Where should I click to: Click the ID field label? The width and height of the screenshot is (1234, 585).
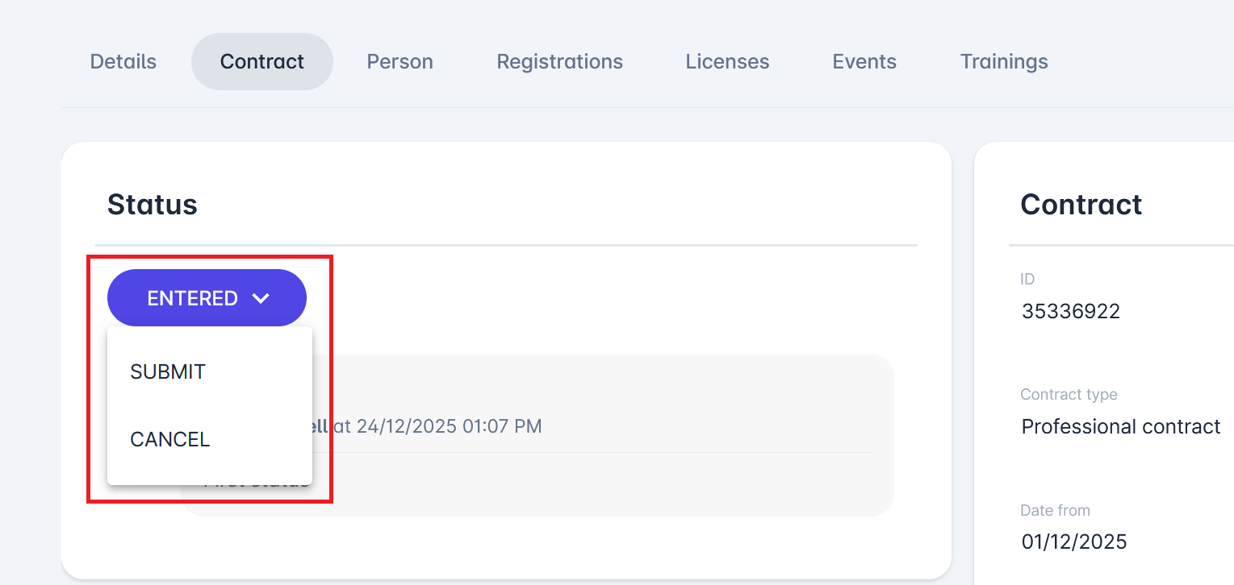pos(1027,279)
